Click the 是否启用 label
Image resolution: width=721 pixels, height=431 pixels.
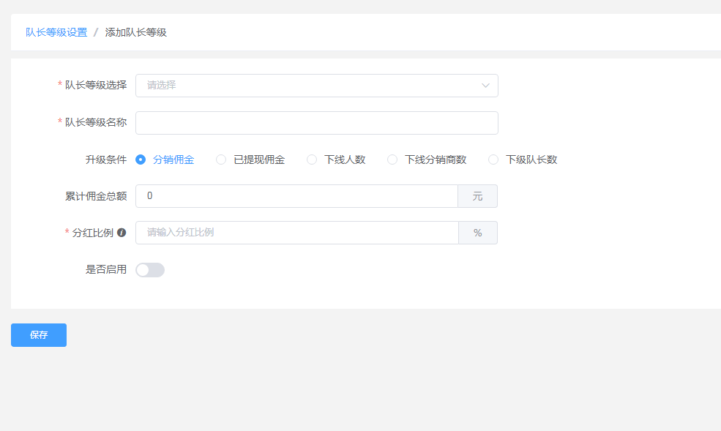(x=105, y=269)
